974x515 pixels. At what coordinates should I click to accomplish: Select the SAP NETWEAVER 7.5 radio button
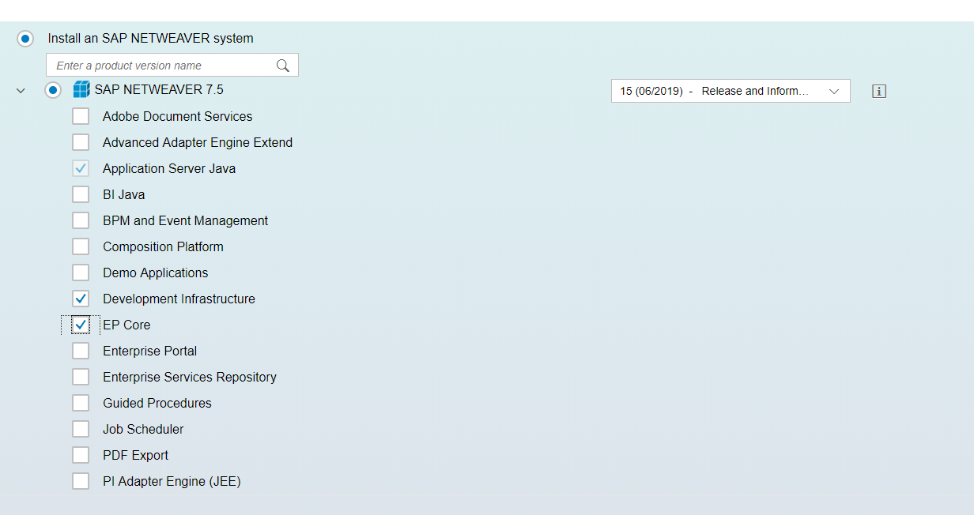coord(53,90)
